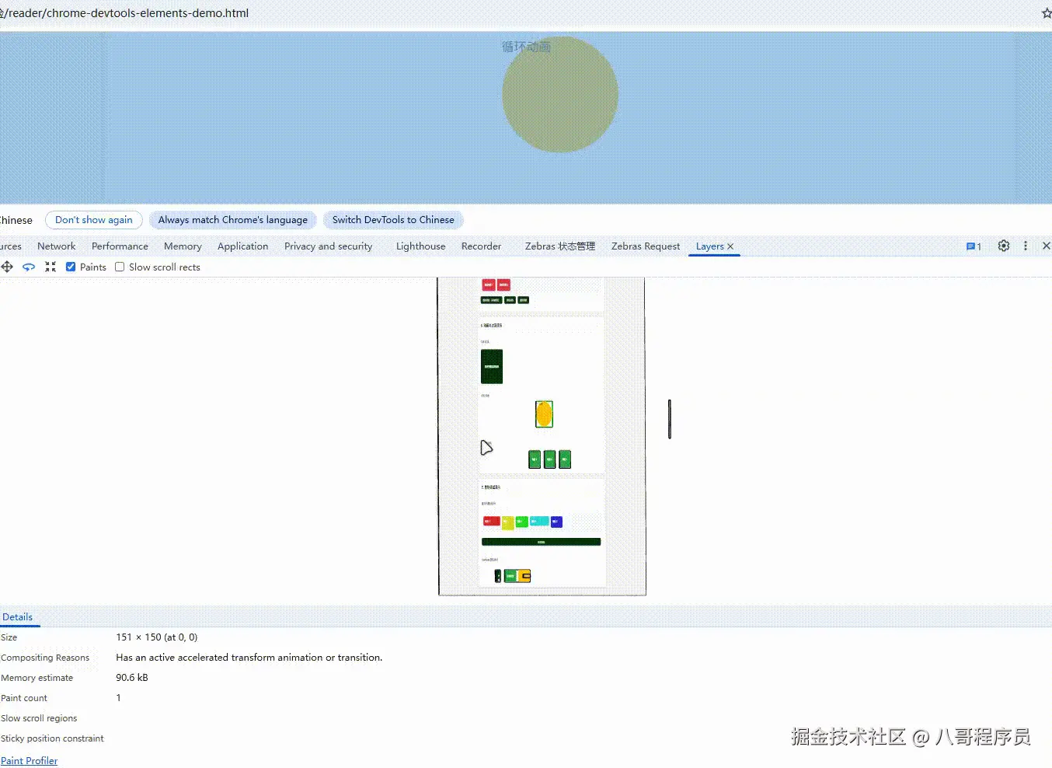
Task: Click the Don't show again button
Action: click(x=93, y=219)
